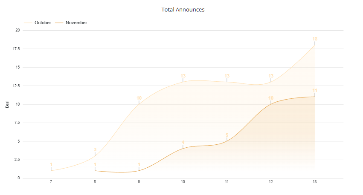The height and width of the screenshot is (195, 363).
Task: Toggle the October series in the legend
Action: tap(43, 23)
